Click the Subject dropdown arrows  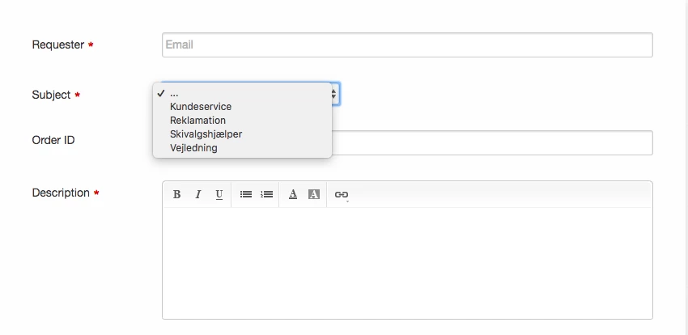click(334, 94)
